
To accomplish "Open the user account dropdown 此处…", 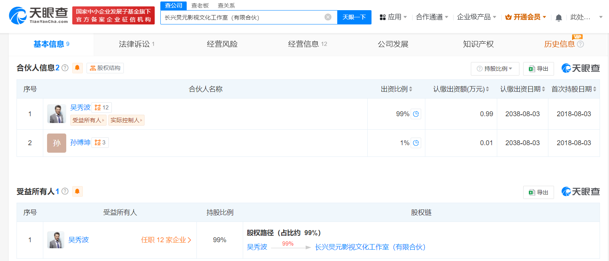I will click(x=586, y=17).
